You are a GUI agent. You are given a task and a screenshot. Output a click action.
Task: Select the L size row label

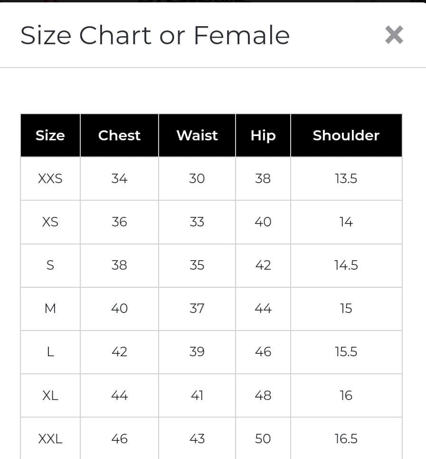point(50,352)
